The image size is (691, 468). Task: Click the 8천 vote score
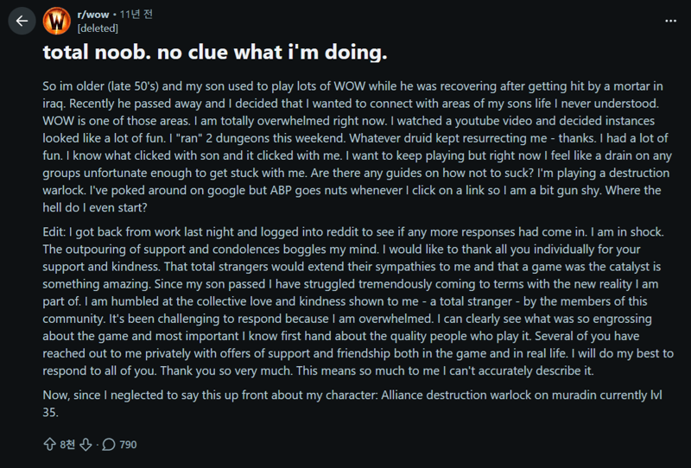(x=67, y=445)
